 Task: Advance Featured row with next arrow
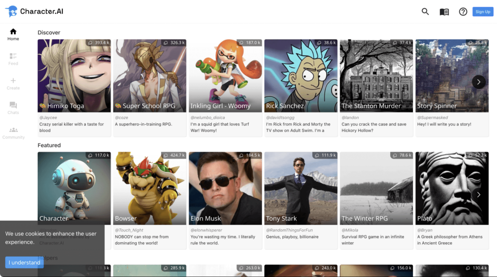point(479,195)
